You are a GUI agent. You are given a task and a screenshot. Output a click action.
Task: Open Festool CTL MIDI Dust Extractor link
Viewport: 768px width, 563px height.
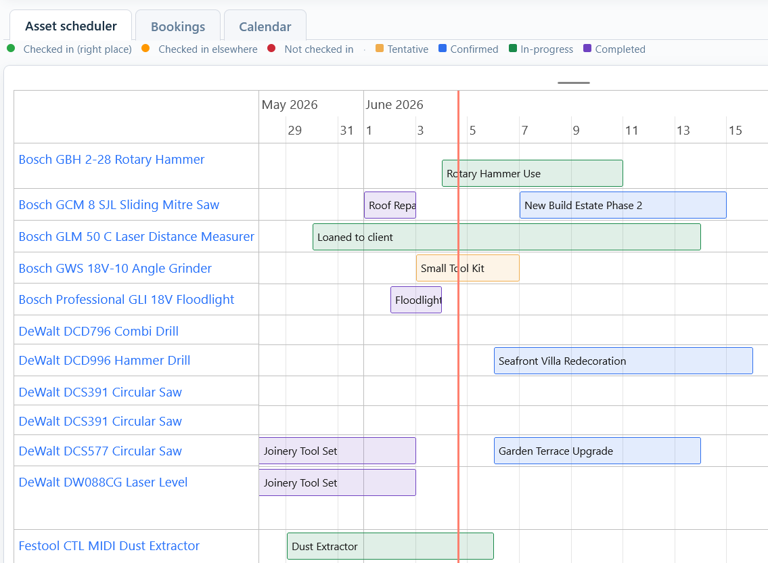pos(109,546)
